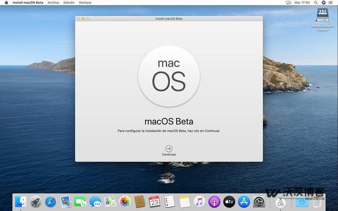
Task: Click the round macOS logo image
Action: point(169,76)
